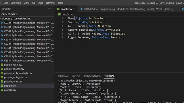Select people.csv in the explorer tree
The image size is (184, 103).
[x=10, y=86]
